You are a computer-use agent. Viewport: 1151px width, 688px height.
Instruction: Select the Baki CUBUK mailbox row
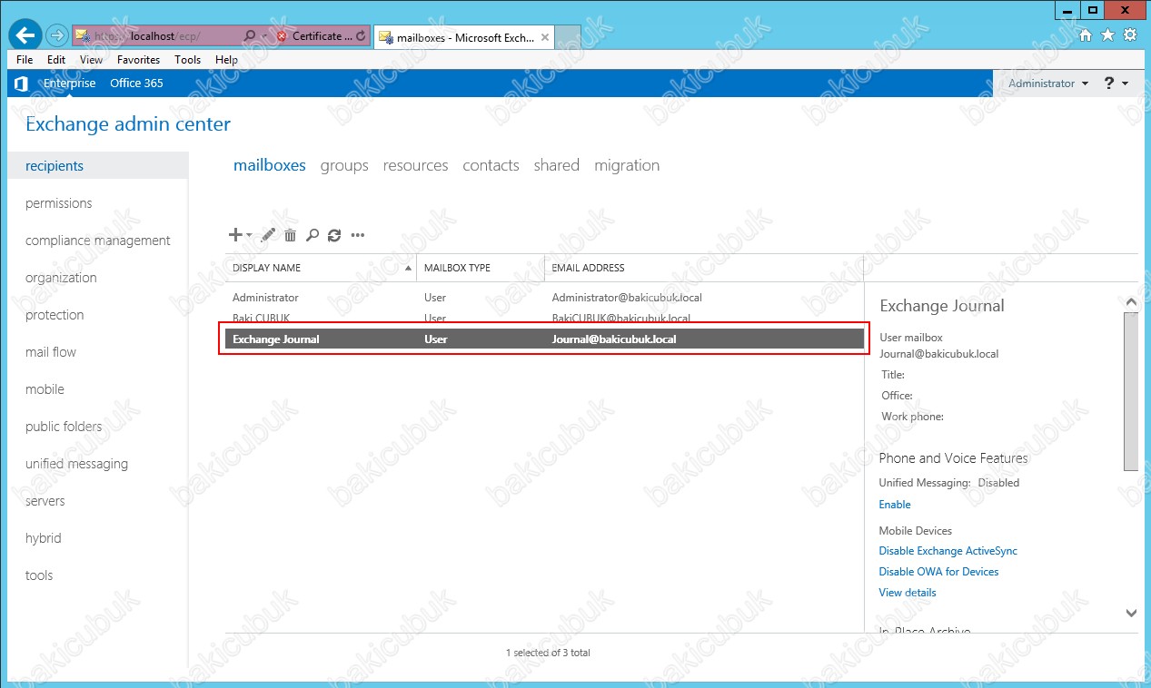tap(544, 318)
